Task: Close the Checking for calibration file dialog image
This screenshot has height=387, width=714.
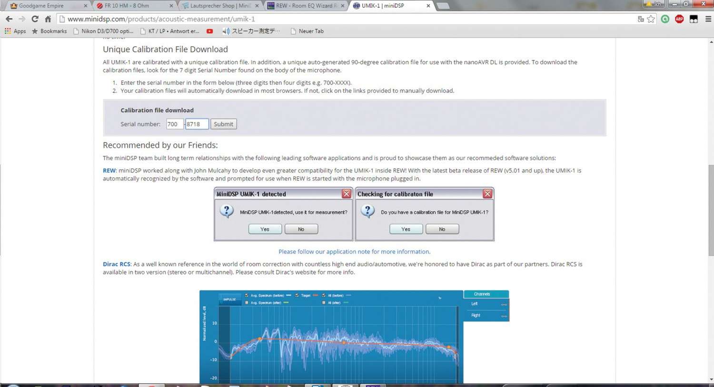Action: [x=487, y=193]
